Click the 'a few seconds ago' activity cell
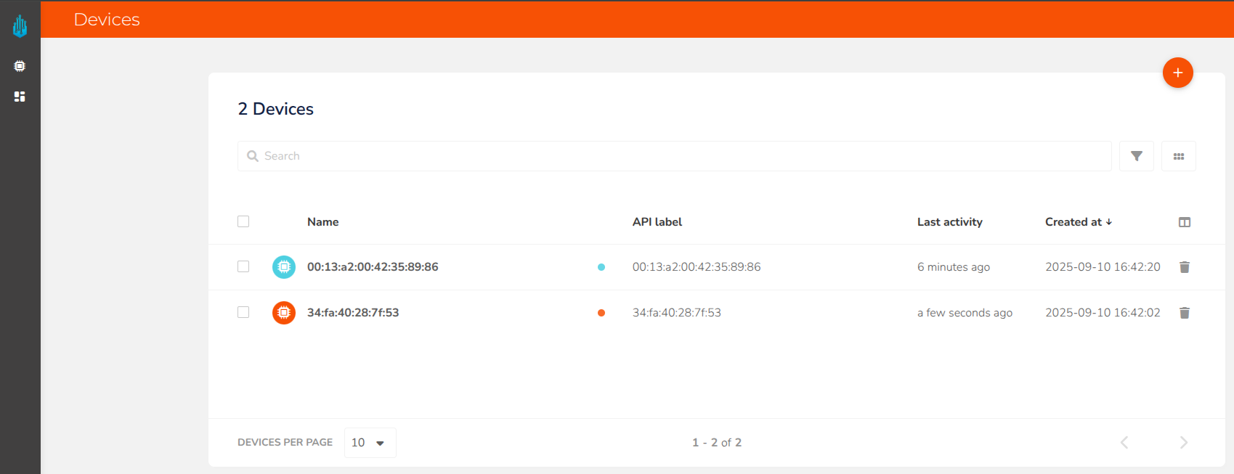 point(965,313)
